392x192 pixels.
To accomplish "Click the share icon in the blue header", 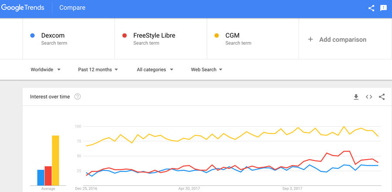I will (371, 8).
